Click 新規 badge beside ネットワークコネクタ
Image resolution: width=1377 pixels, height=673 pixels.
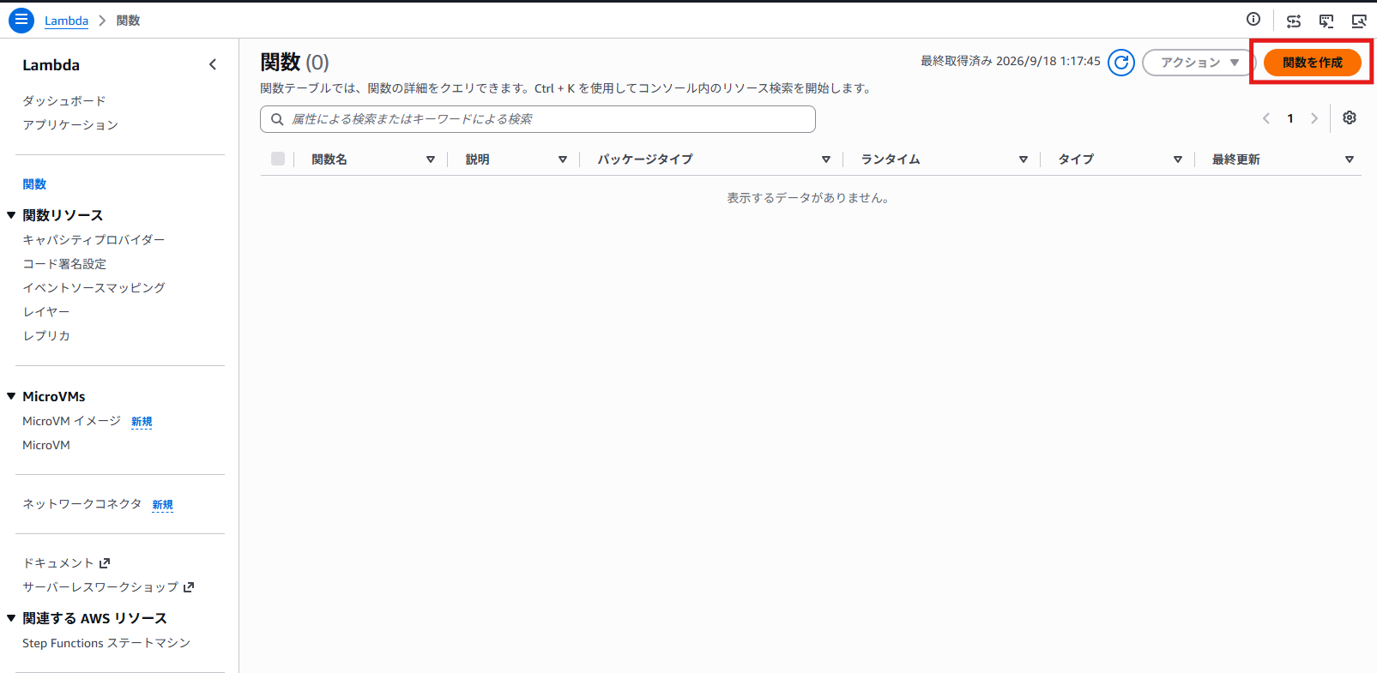(162, 505)
